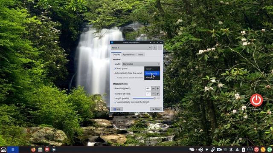Viewport: 273px width, 153px height.
Task: Switch to the Appearance tab
Action: coord(129,54)
